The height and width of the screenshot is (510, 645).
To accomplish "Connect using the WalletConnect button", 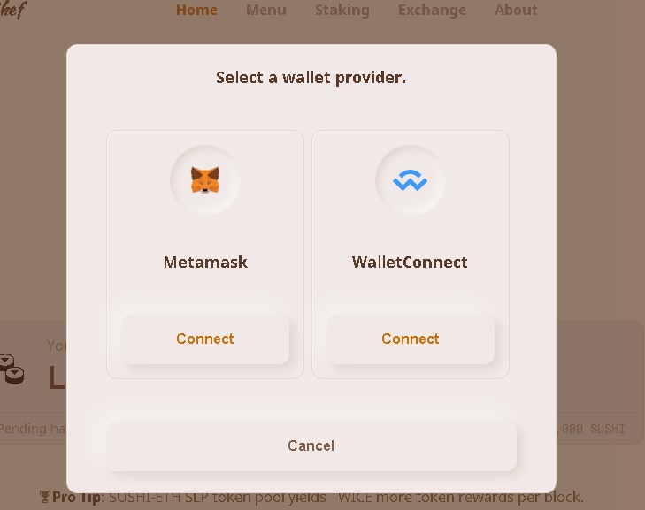I will 411,339.
